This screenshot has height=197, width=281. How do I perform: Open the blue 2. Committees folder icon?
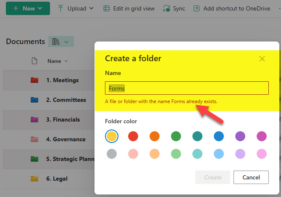coord(34,100)
